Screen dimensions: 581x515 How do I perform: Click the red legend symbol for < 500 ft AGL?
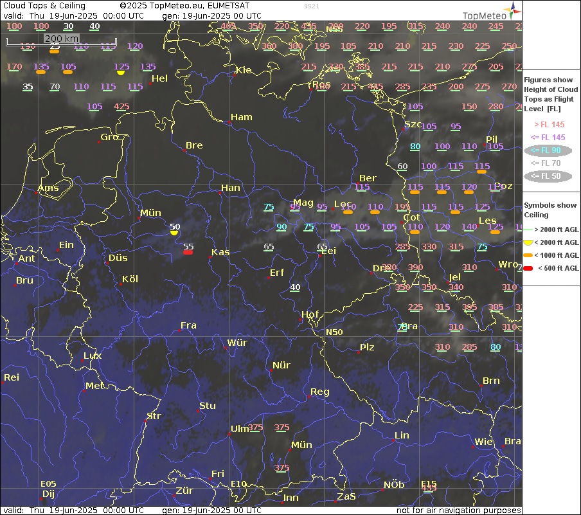tap(528, 269)
